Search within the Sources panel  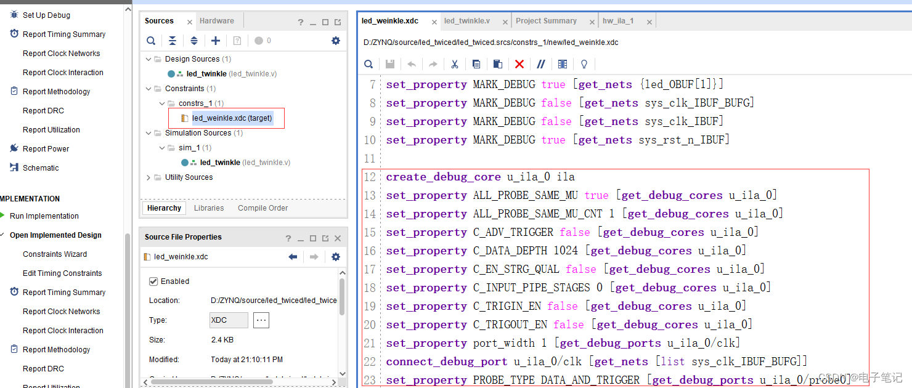click(151, 41)
